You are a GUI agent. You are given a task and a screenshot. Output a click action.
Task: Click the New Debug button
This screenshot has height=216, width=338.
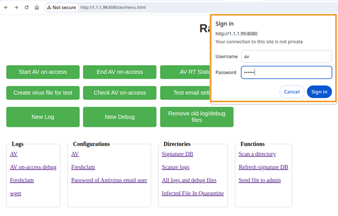120,117
